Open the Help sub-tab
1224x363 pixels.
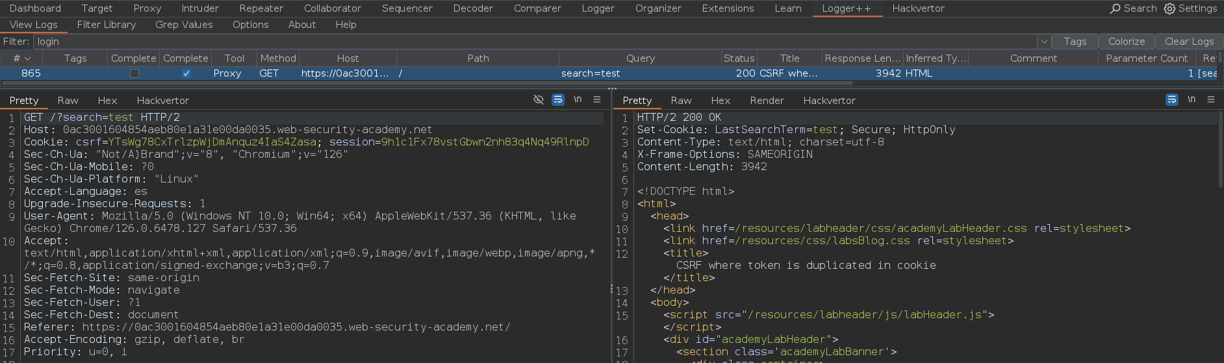pos(346,25)
